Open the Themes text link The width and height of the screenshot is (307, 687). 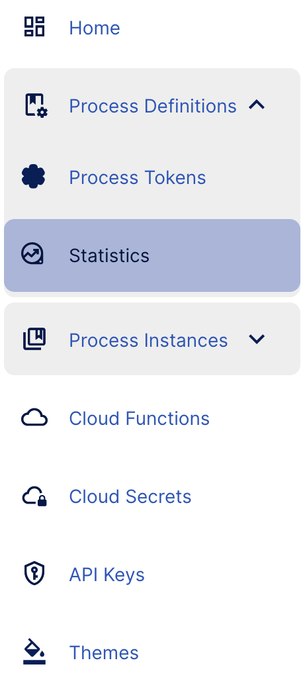coord(104,653)
